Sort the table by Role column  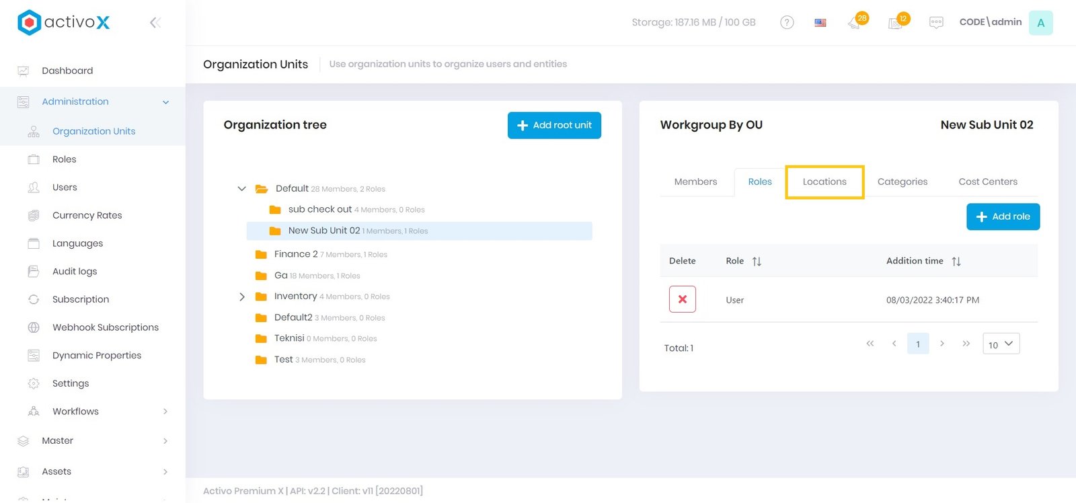757,262
